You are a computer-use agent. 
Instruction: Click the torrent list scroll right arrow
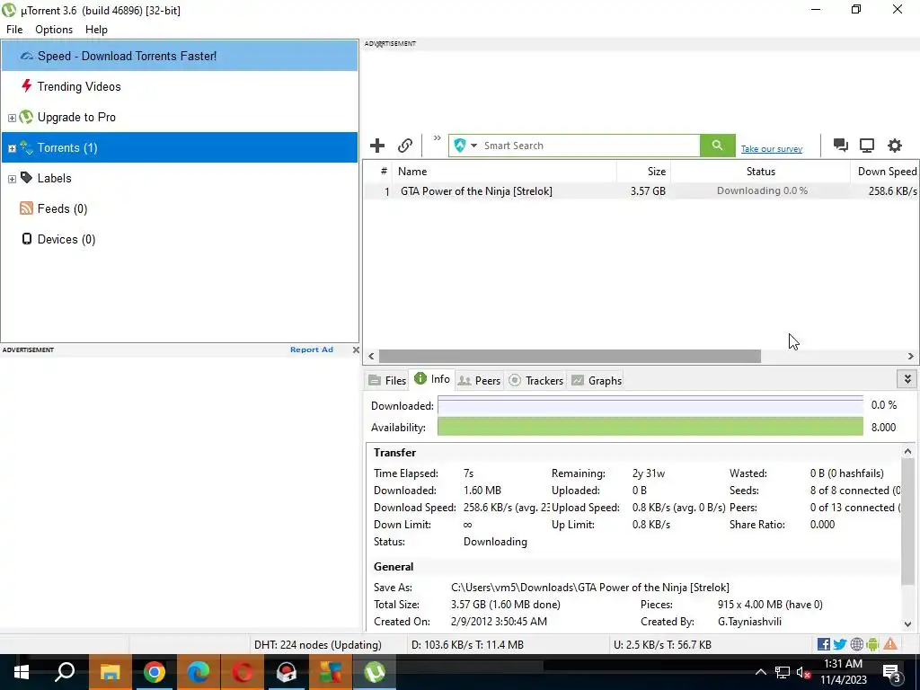tap(911, 356)
